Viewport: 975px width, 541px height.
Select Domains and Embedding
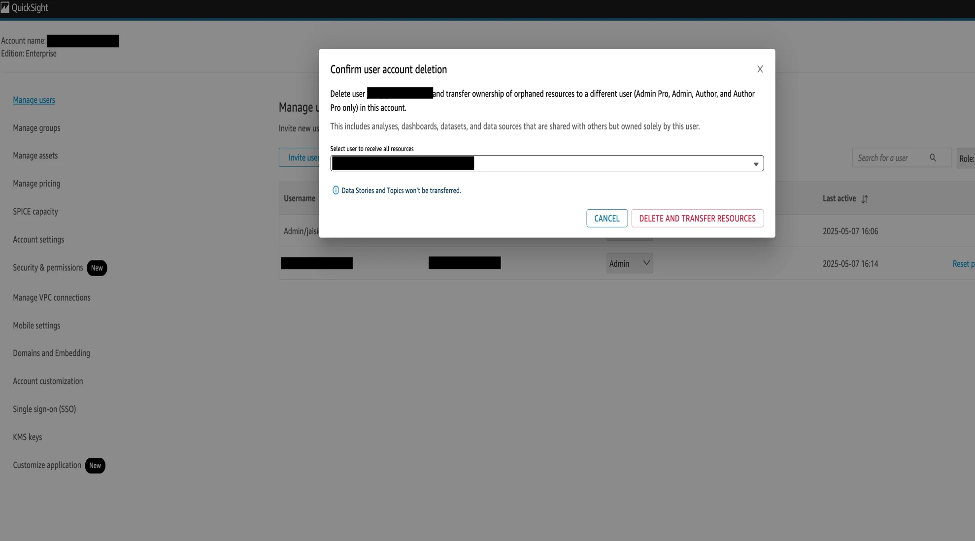click(x=51, y=353)
